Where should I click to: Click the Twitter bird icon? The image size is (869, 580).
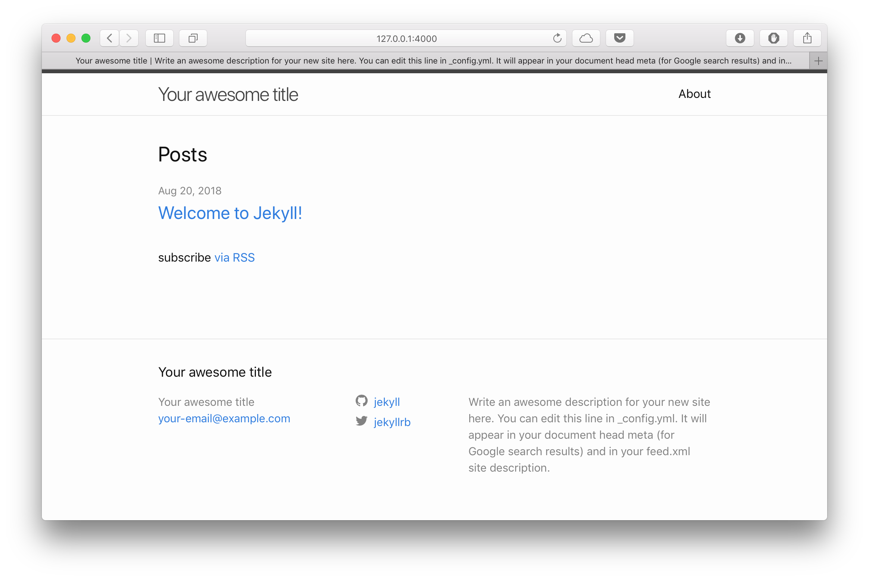362,421
